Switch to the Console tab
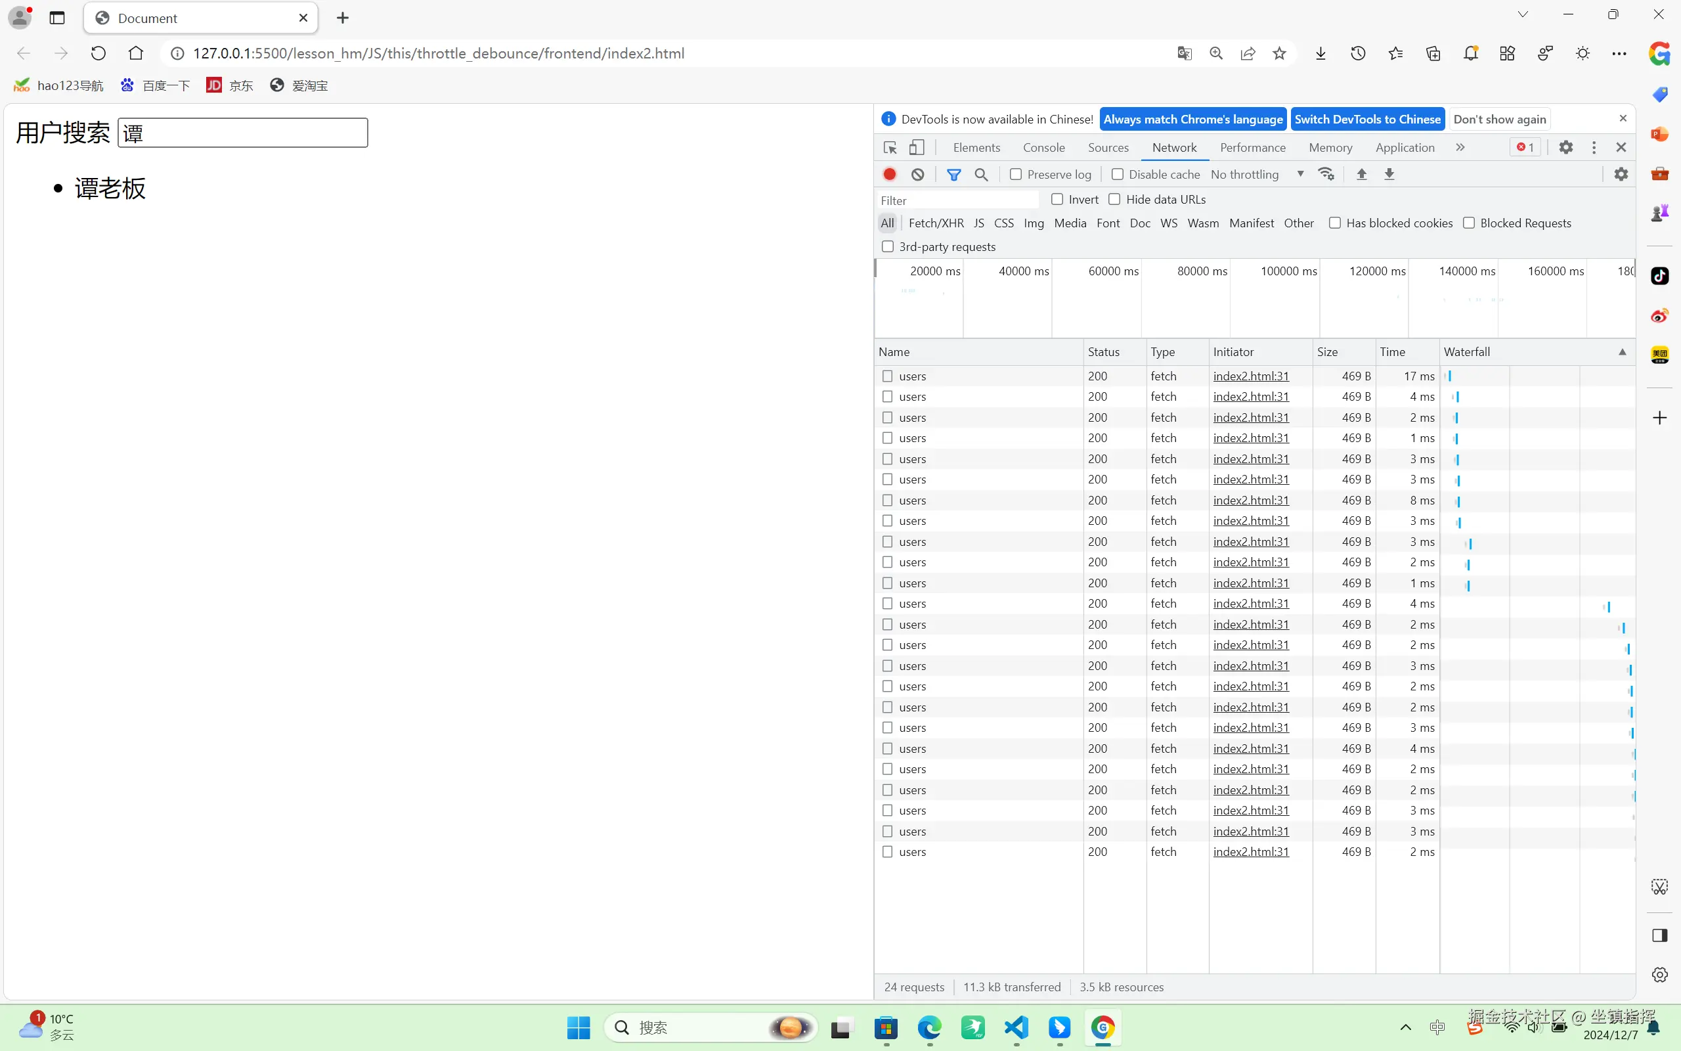Viewport: 1681px width, 1051px height. tap(1043, 147)
